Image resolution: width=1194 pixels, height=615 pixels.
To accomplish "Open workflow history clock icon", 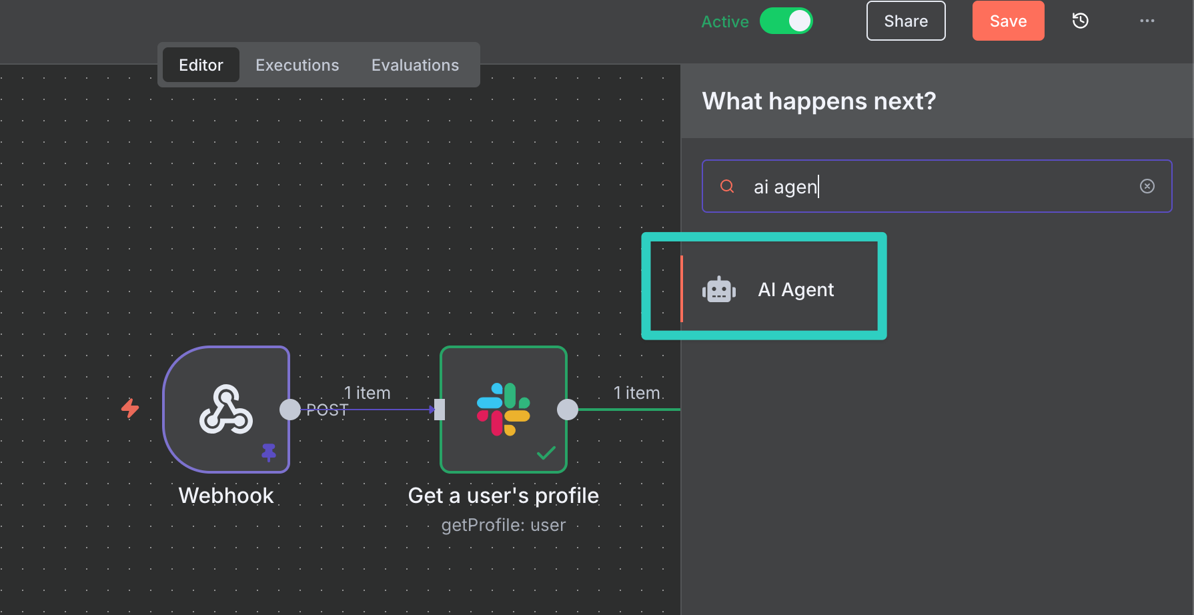I will 1081,21.
